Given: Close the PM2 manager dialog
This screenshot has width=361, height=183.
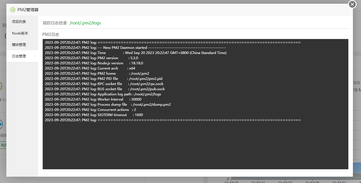Looking at the screenshot, I should tap(352, 4).
